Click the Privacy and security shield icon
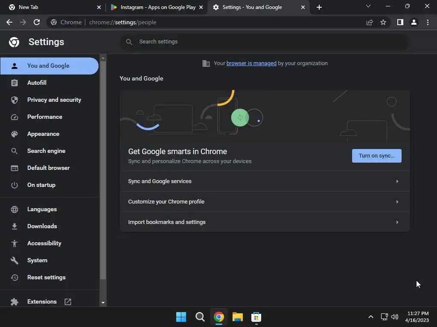Image resolution: width=437 pixels, height=327 pixels. (14, 100)
